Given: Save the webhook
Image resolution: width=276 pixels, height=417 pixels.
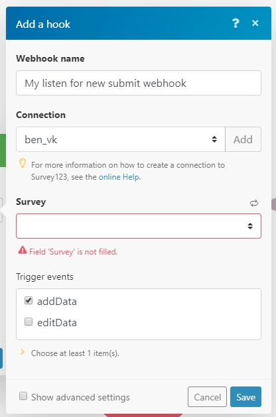Looking at the screenshot, I should pos(245,397).
